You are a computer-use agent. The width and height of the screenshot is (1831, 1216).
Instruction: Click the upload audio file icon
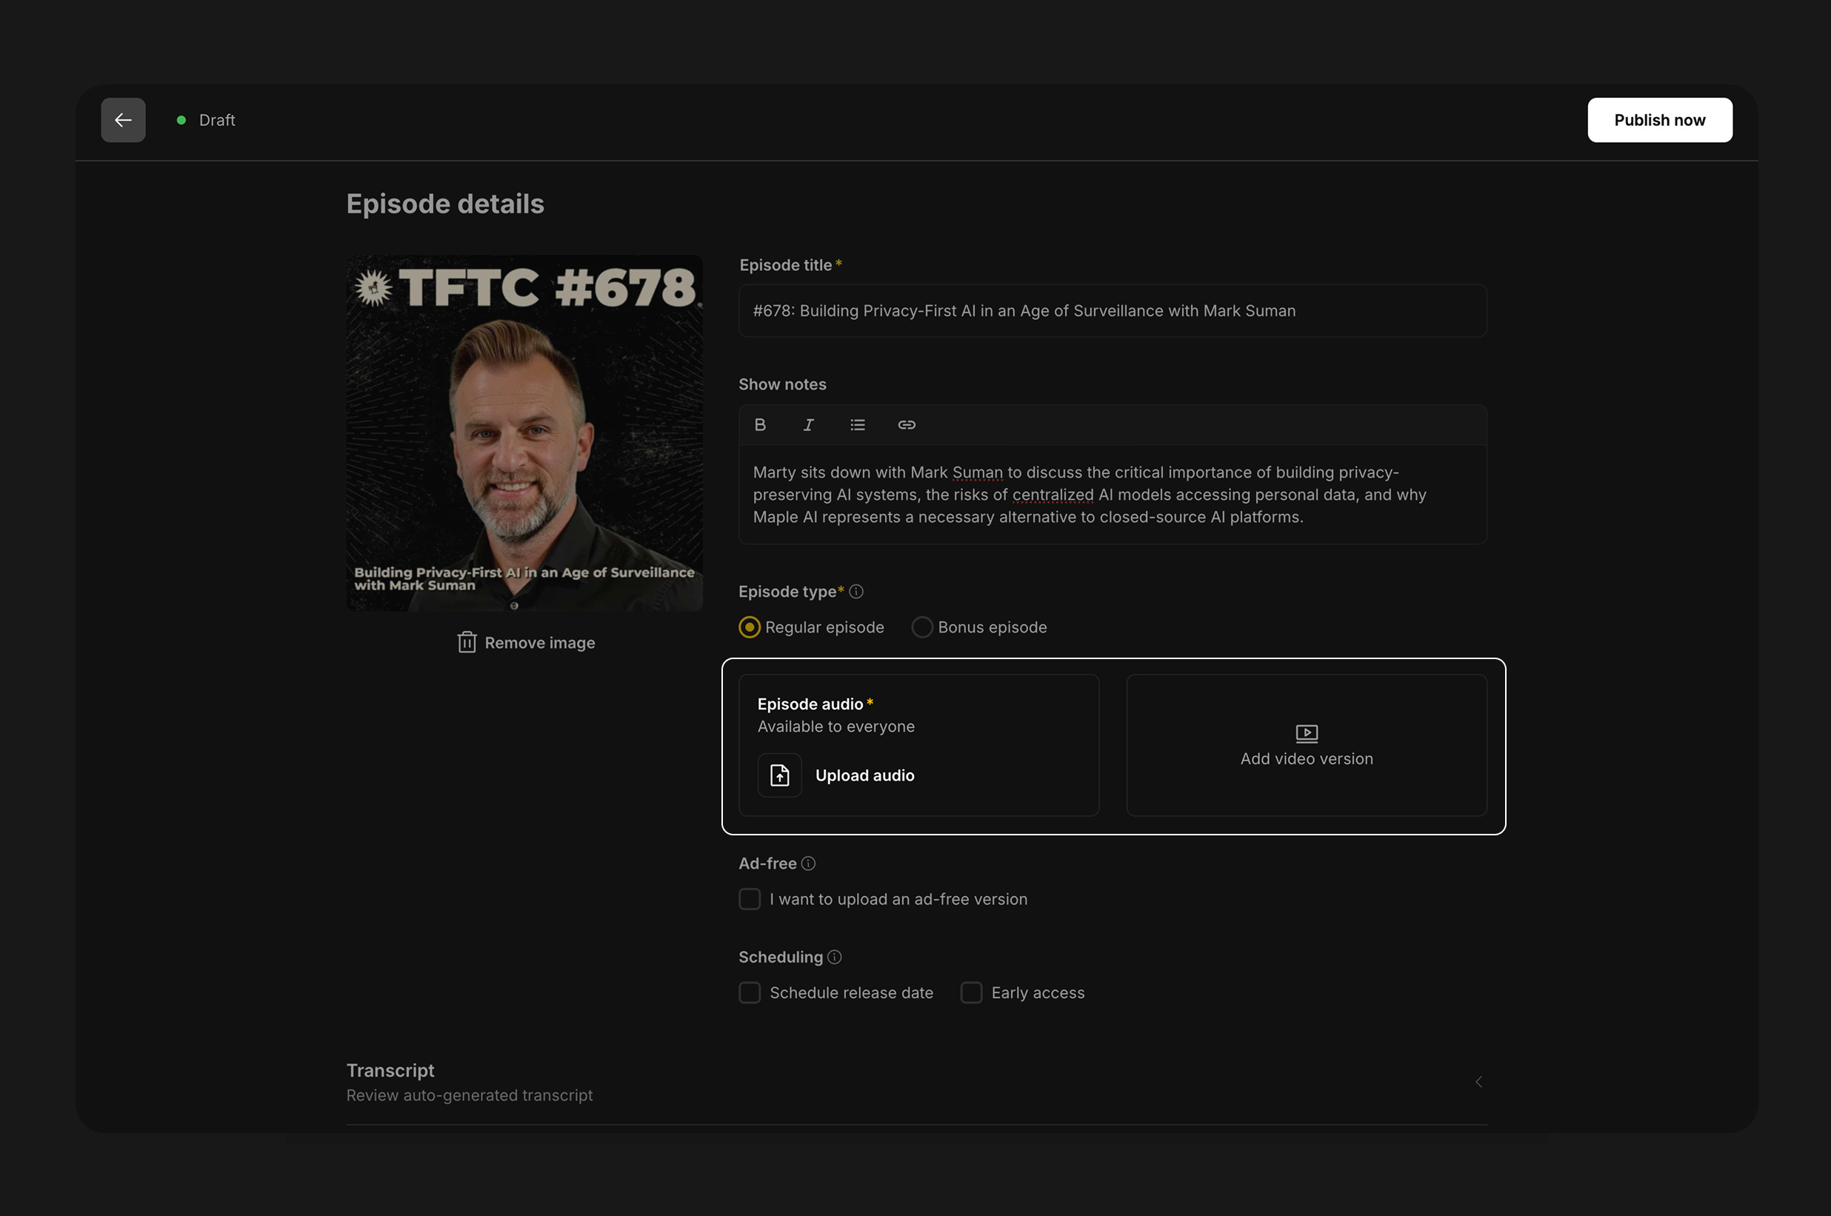[779, 775]
